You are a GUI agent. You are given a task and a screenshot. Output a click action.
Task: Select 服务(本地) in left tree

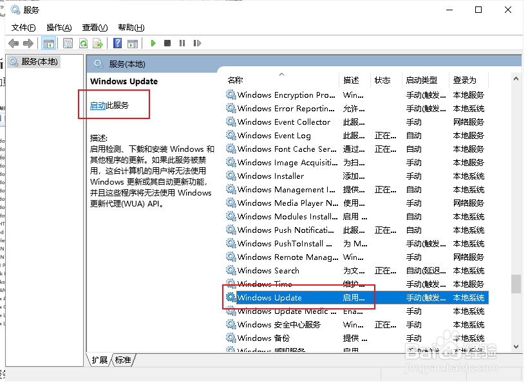[33, 62]
